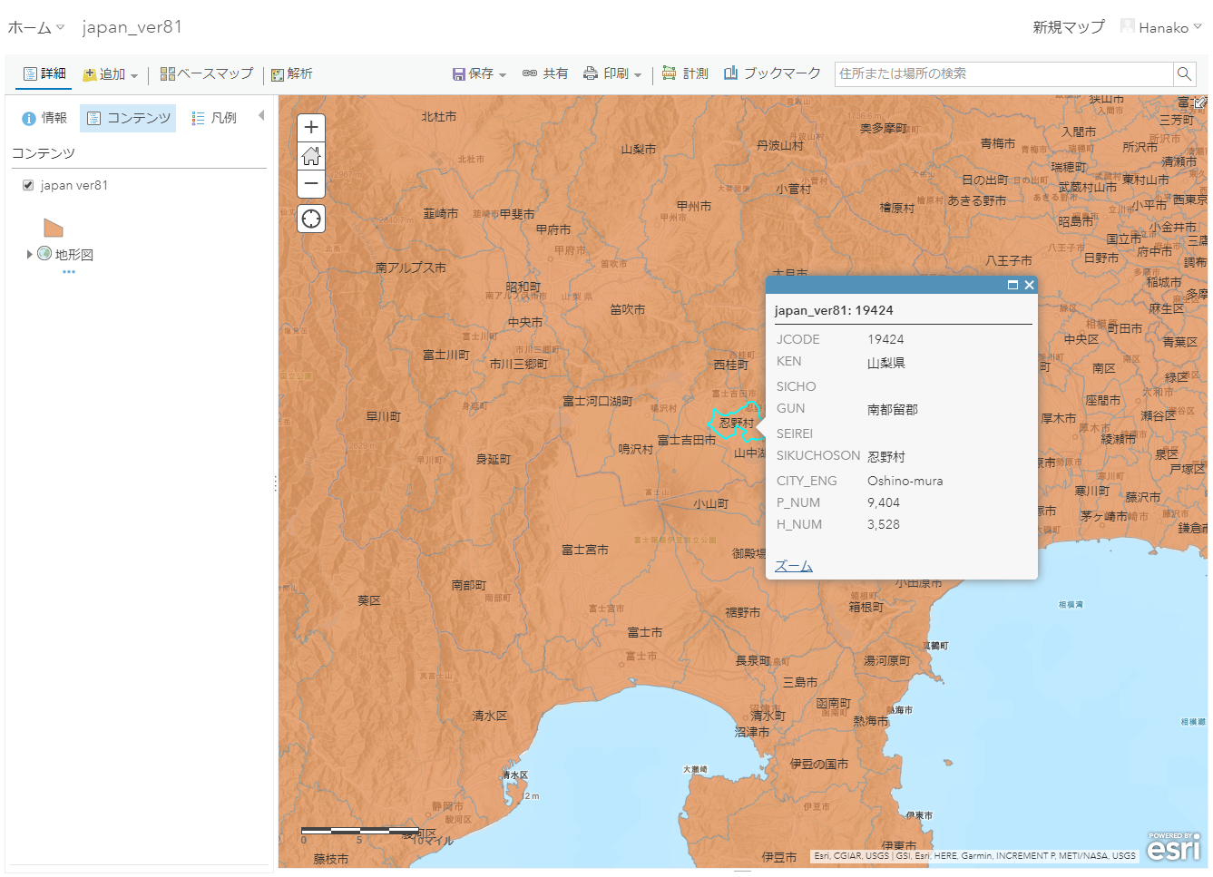Expand the 地形図 basemap tree item

(x=29, y=255)
